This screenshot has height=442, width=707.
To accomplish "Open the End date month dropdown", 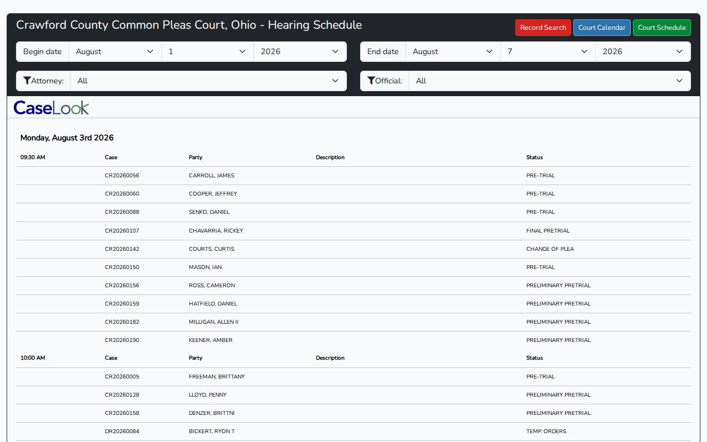I will point(453,51).
